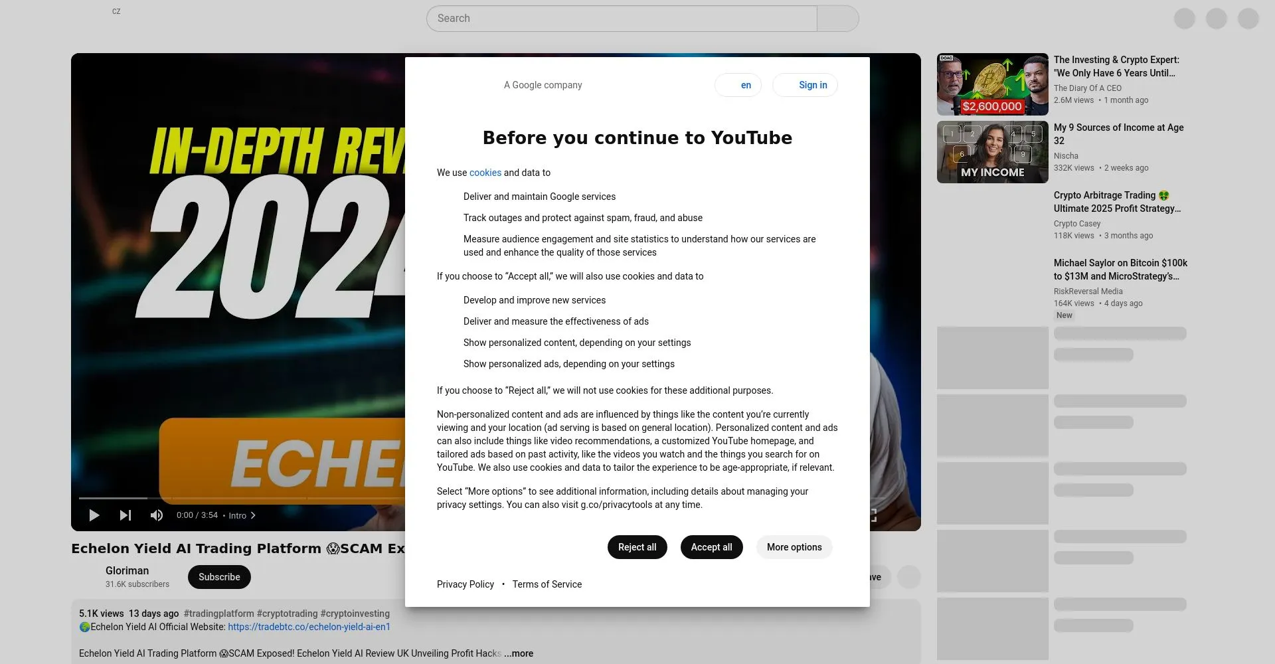Image resolution: width=1275 pixels, height=664 pixels.
Task: Open the $2,600,000 crypto expert thumbnail
Action: 992,84
